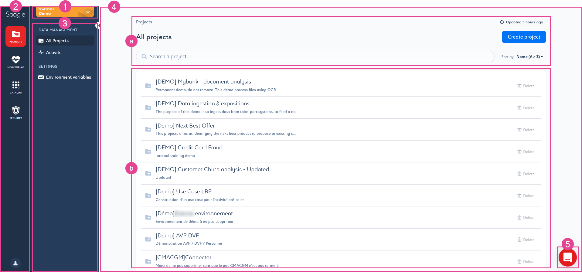Click folder icon of CMACGM Connector

pos(148,261)
